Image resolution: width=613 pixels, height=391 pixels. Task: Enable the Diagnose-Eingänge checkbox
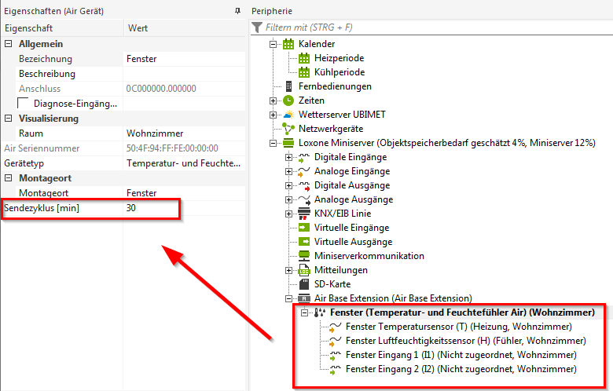[x=23, y=104]
